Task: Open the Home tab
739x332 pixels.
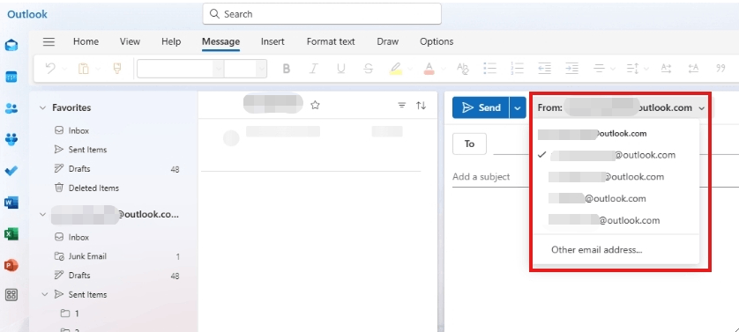Action: (86, 41)
